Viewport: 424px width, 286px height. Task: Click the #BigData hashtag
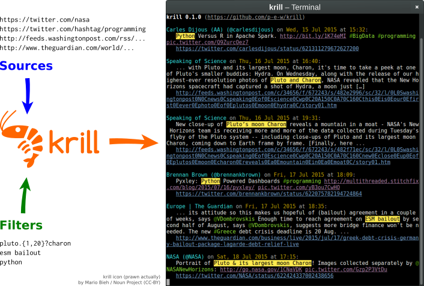(x=362, y=36)
